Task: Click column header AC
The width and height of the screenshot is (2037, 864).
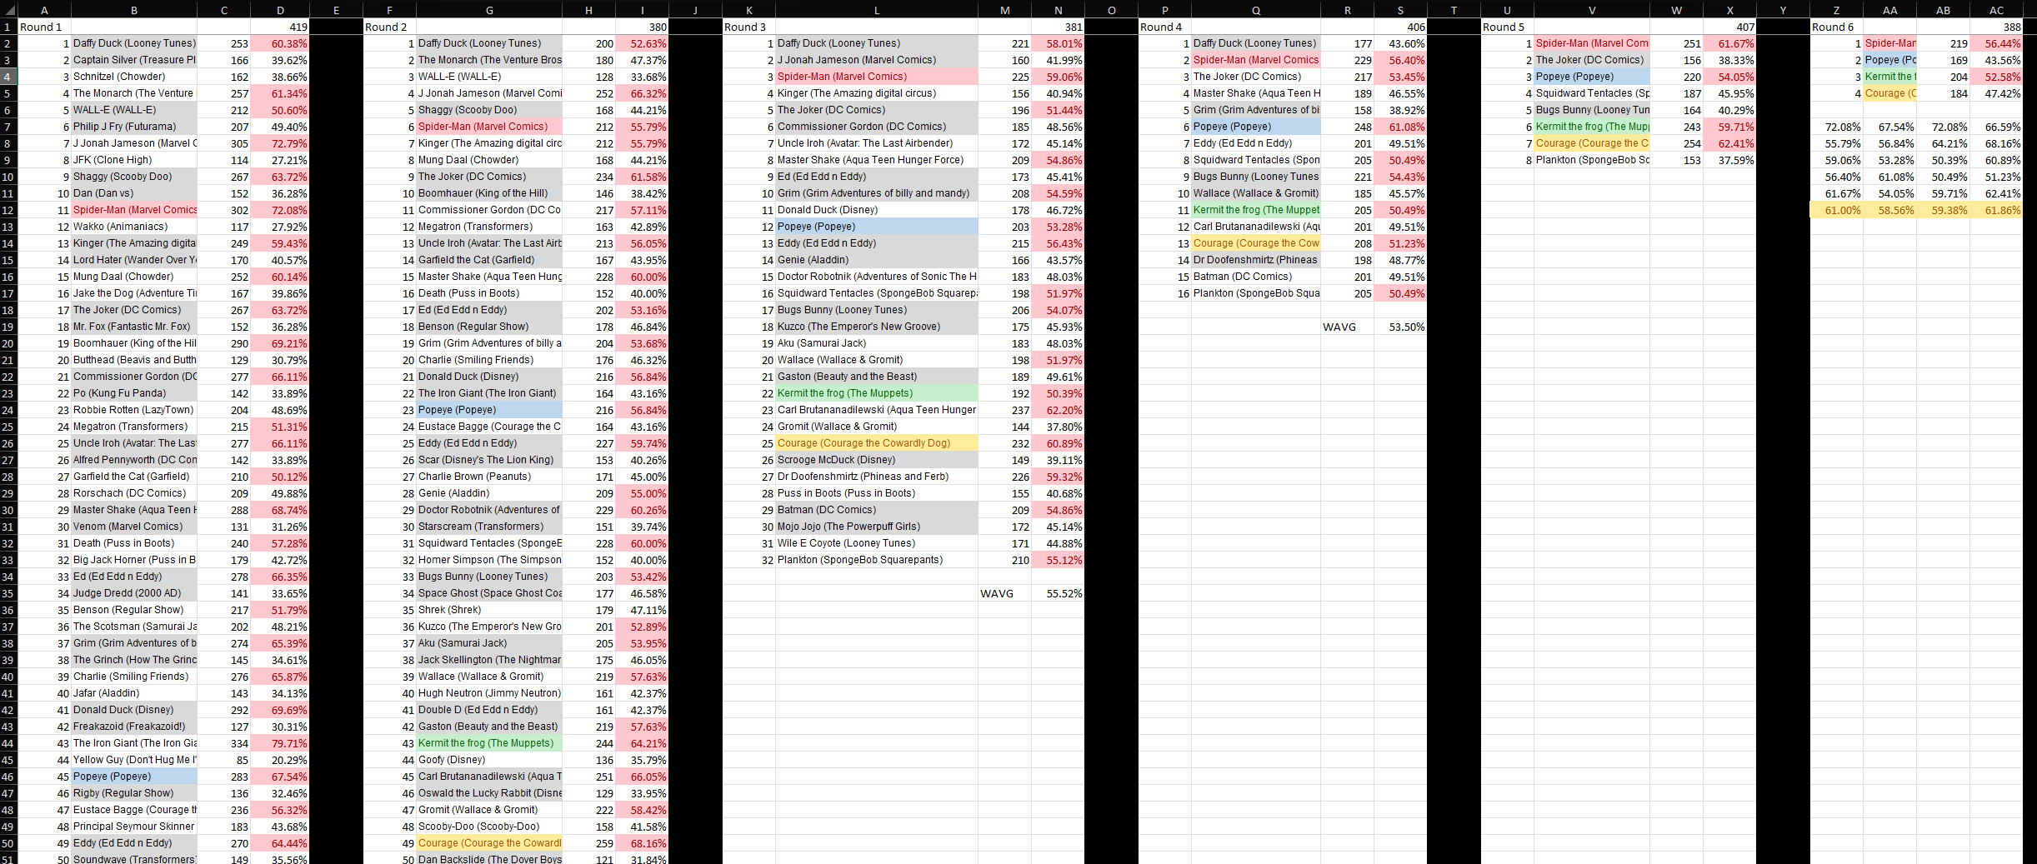Action: [1996, 10]
